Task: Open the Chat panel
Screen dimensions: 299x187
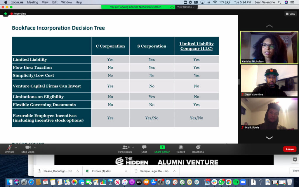Action: click(x=144, y=148)
